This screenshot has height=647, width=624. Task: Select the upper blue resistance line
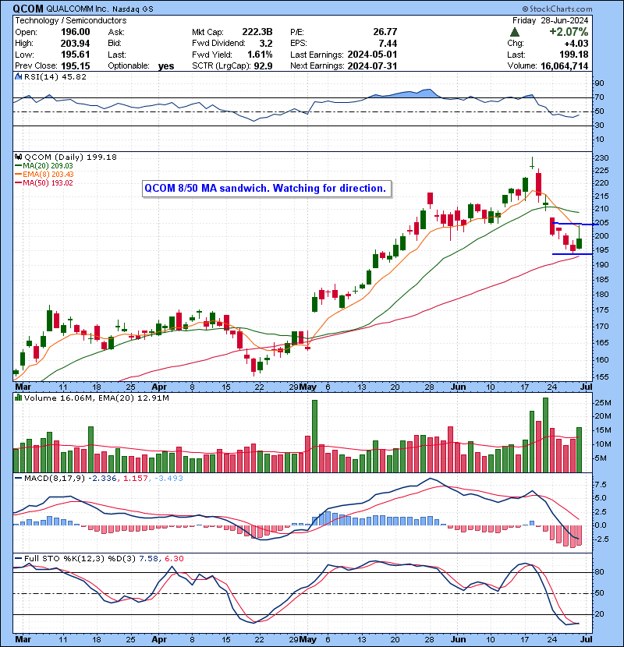click(567, 225)
